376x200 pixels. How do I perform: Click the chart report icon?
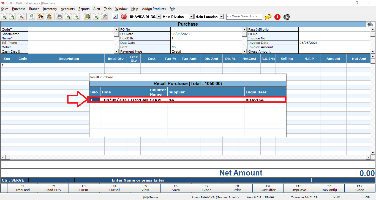tap(115, 17)
